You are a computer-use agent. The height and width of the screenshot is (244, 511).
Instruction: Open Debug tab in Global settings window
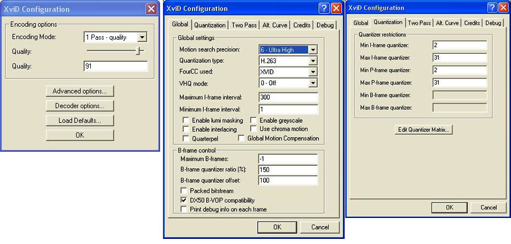325,25
